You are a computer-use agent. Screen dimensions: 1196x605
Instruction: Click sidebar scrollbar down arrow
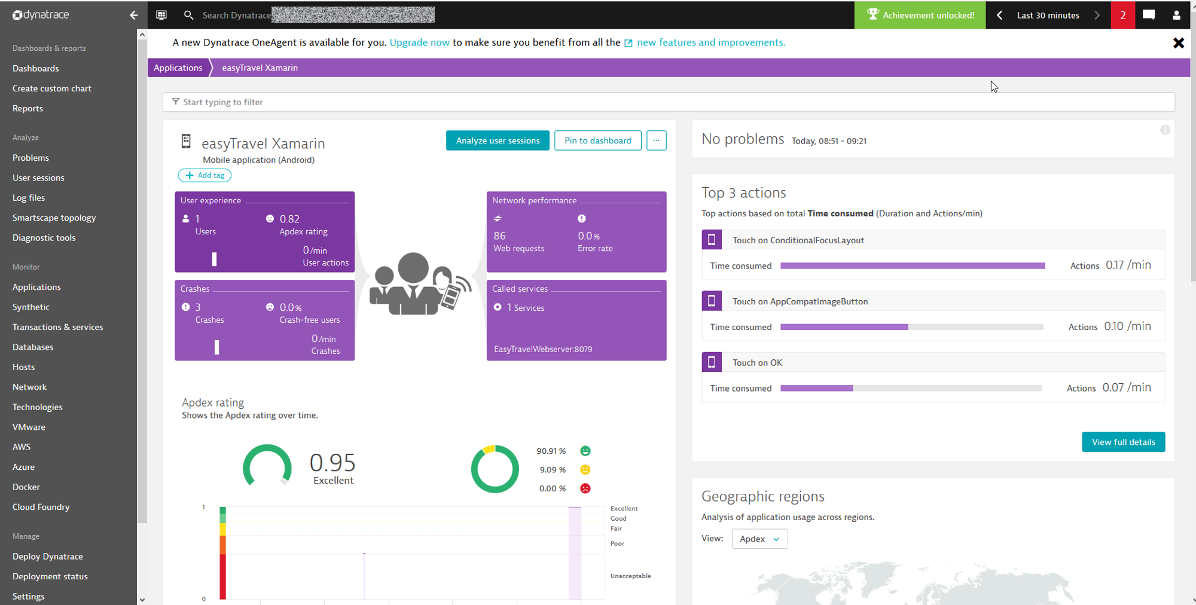(142, 600)
